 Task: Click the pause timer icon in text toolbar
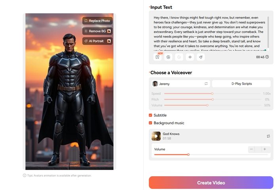tap(179, 57)
